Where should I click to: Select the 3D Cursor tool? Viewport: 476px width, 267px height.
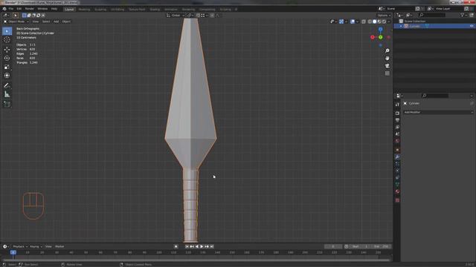(7, 39)
